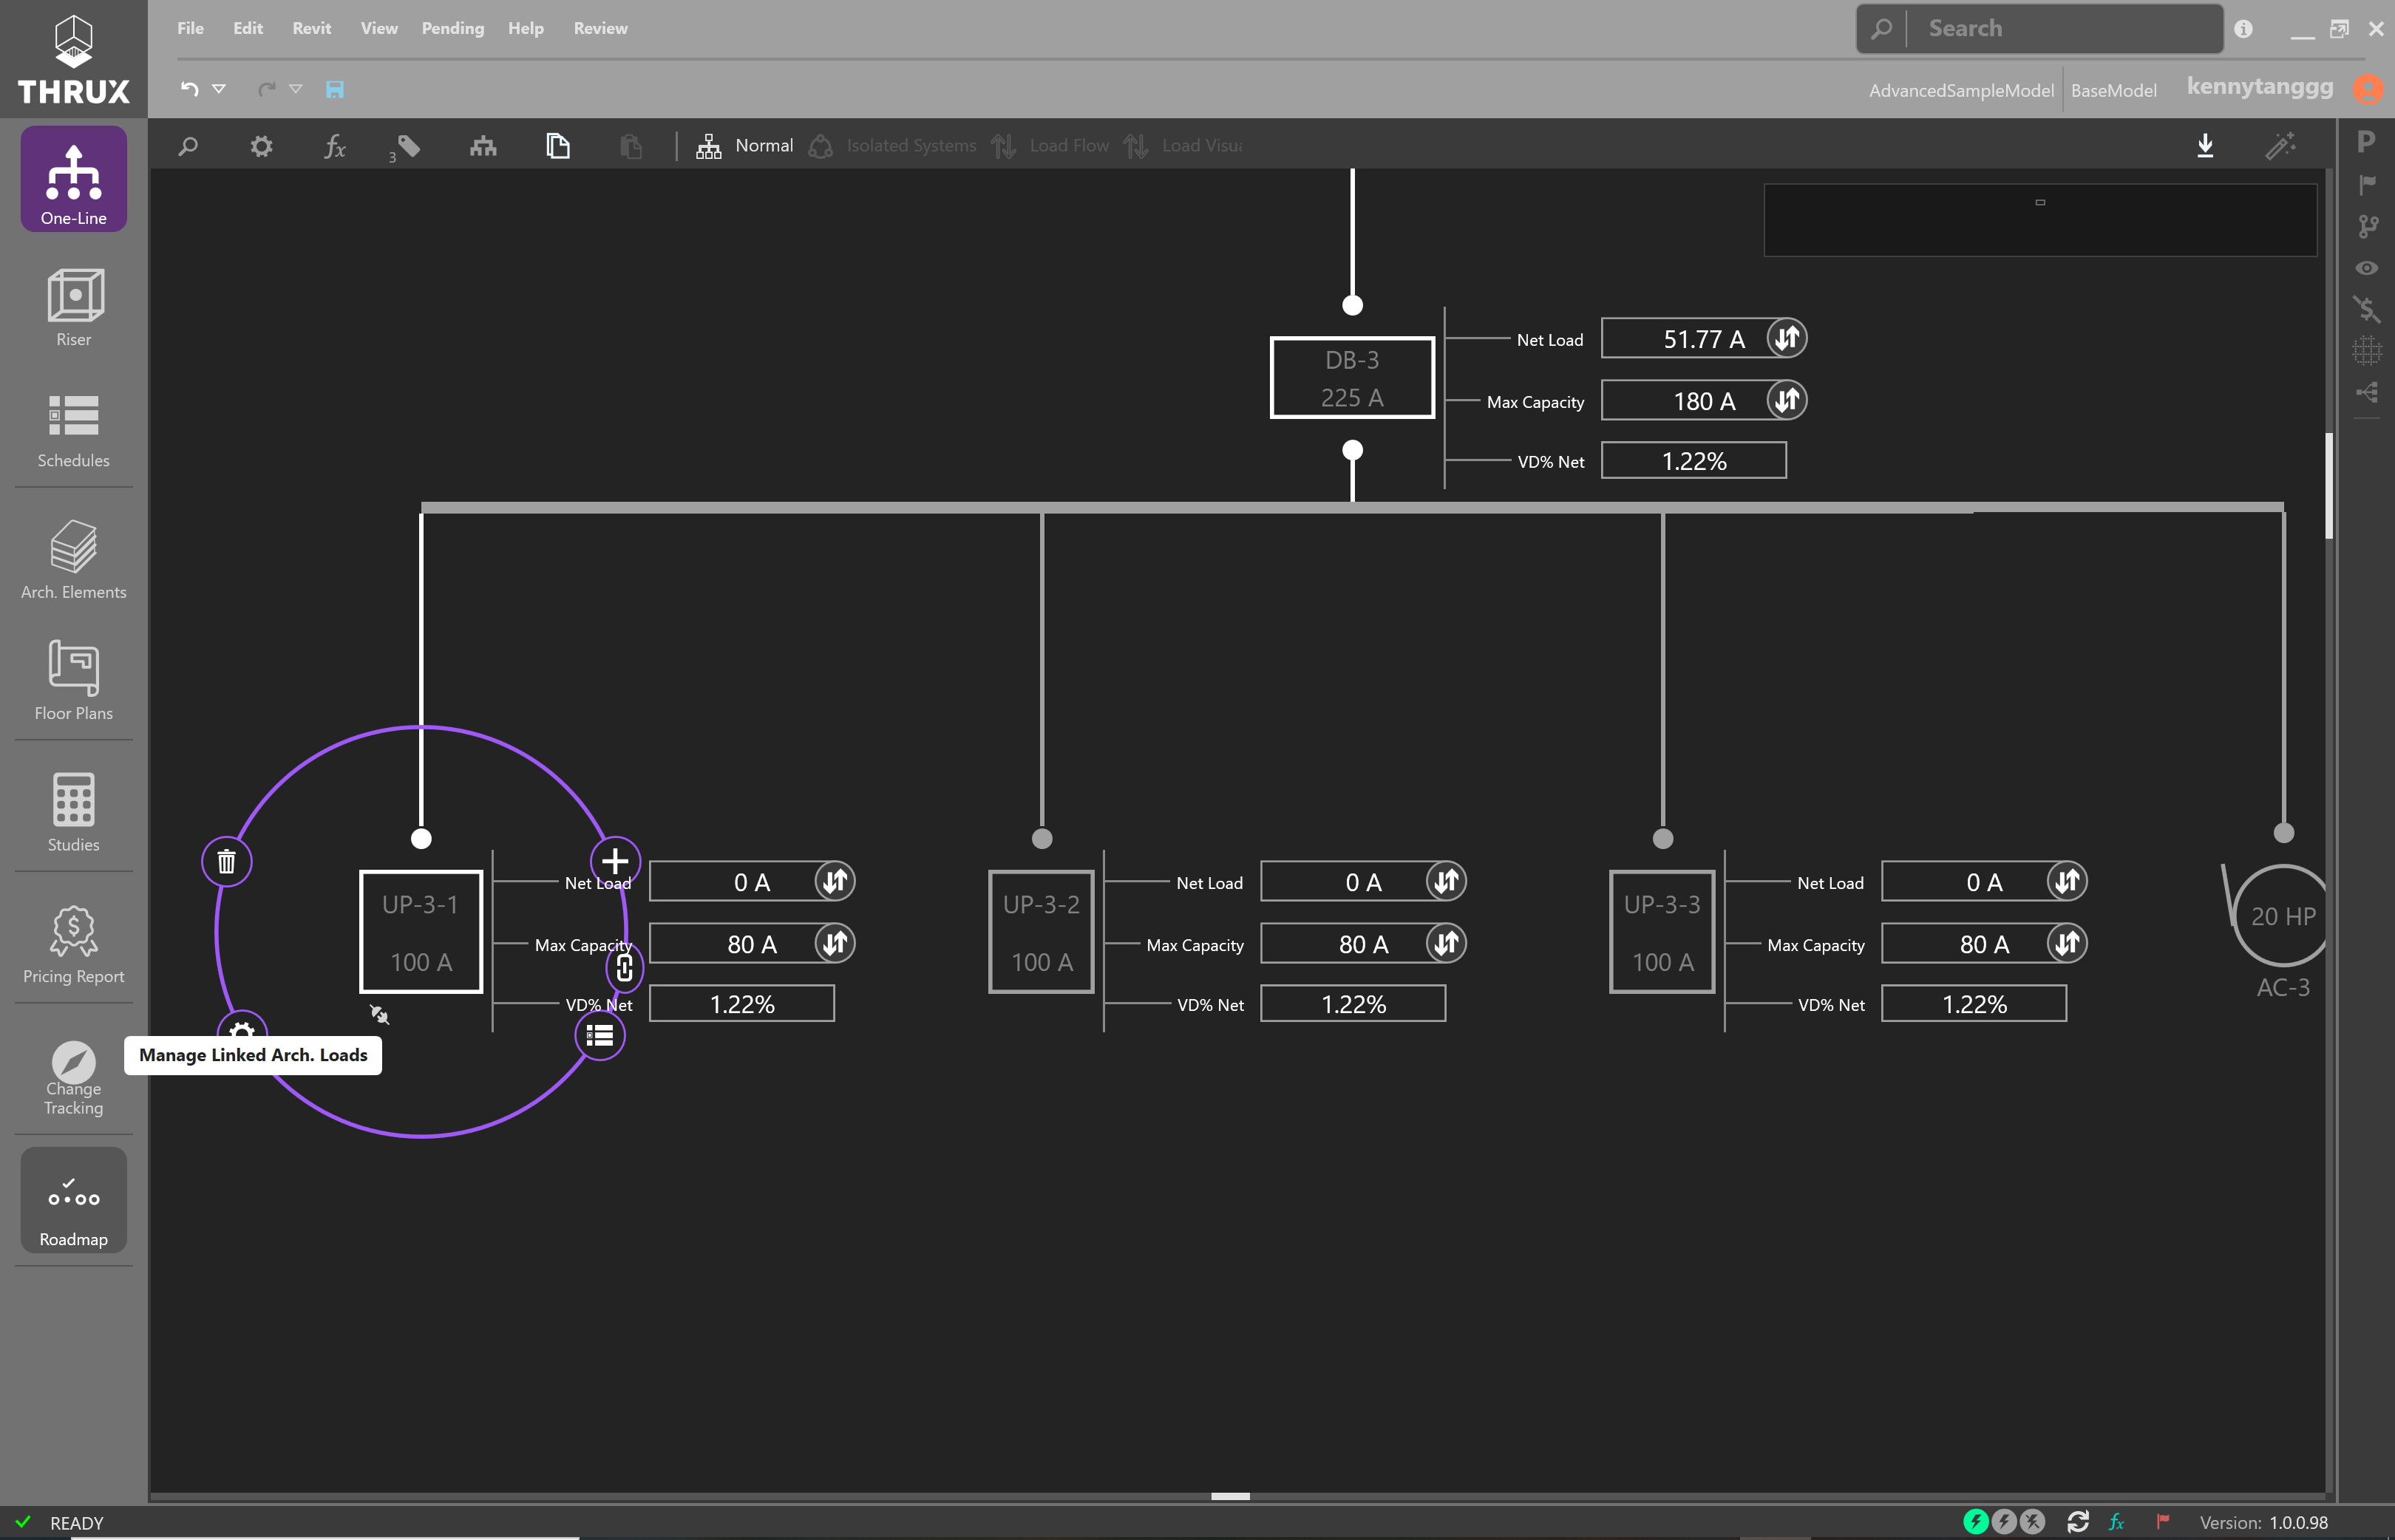
Task: Click the download arrow icon
Action: pyautogui.click(x=2205, y=146)
